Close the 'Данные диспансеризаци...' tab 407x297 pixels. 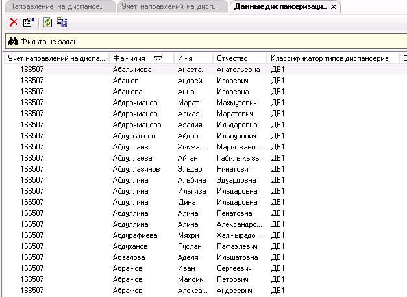click(334, 7)
